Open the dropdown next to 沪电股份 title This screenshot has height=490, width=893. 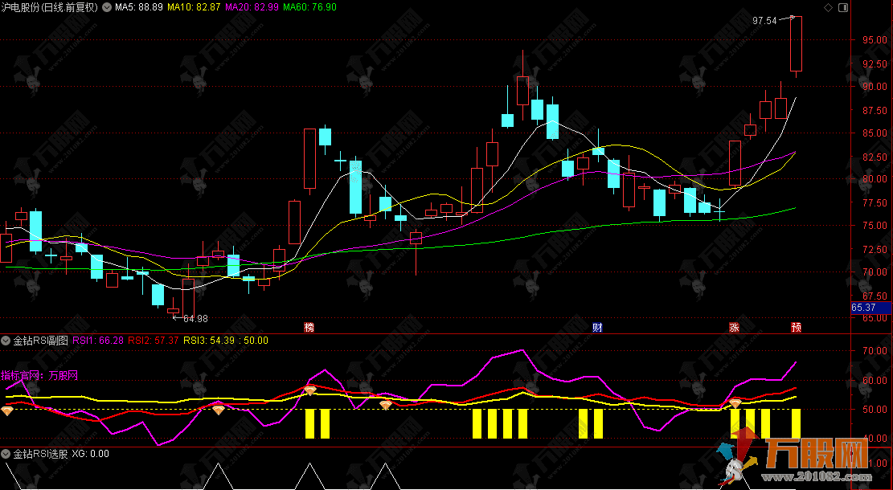point(106,7)
